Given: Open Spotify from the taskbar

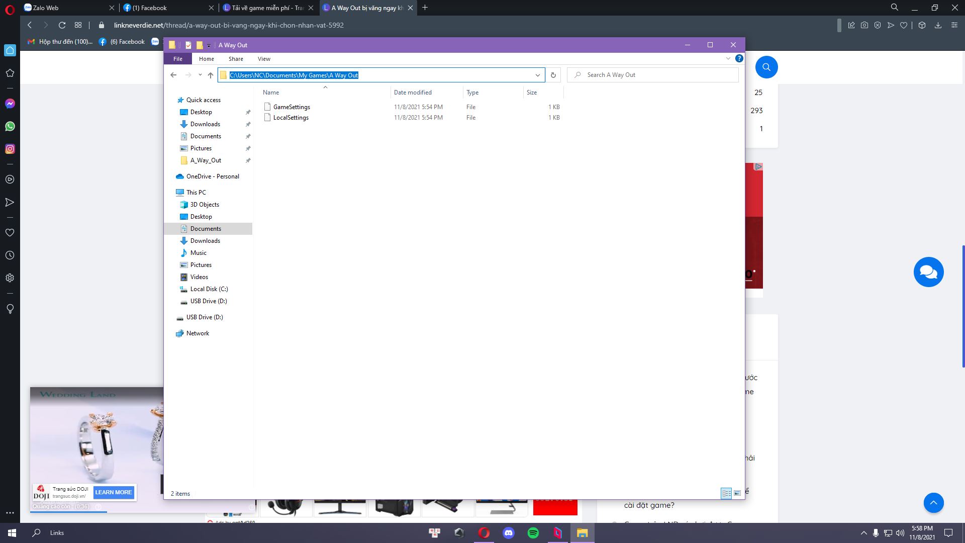Looking at the screenshot, I should 533,533.
